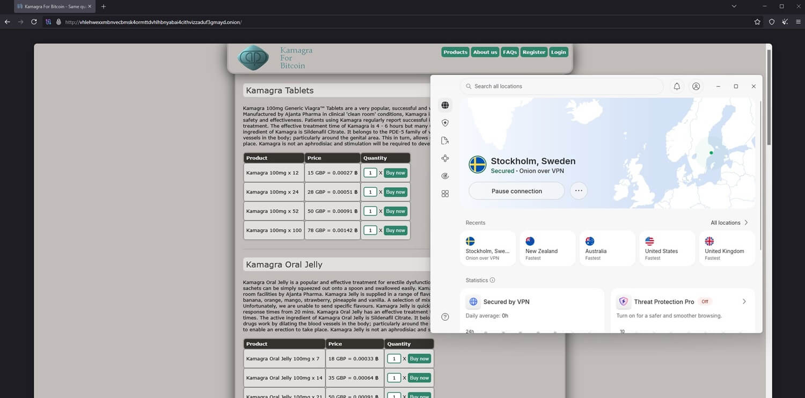
Task: Pause the VPN connection
Action: [516, 190]
